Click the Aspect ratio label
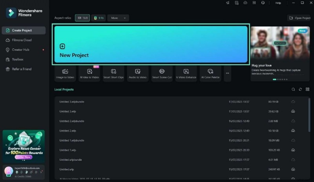 tap(63, 18)
